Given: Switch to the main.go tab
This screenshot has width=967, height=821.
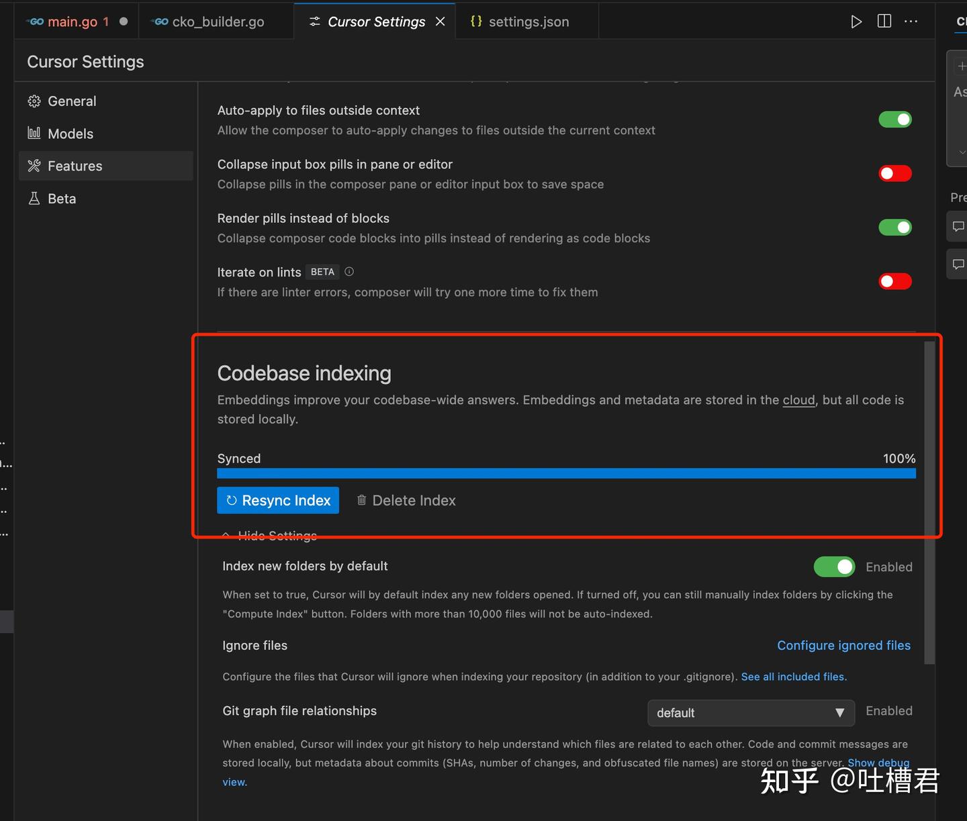Looking at the screenshot, I should (x=77, y=21).
